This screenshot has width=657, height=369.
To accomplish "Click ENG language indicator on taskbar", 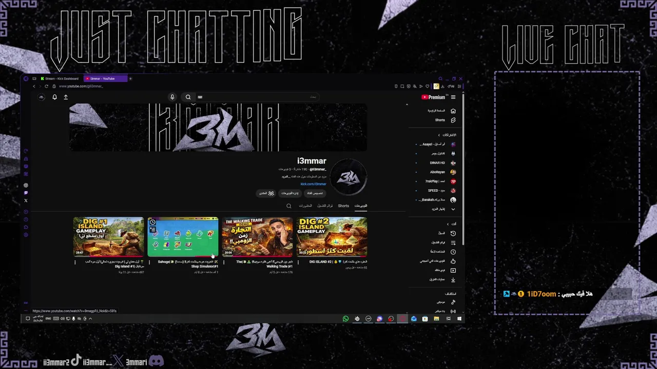I will (48, 319).
